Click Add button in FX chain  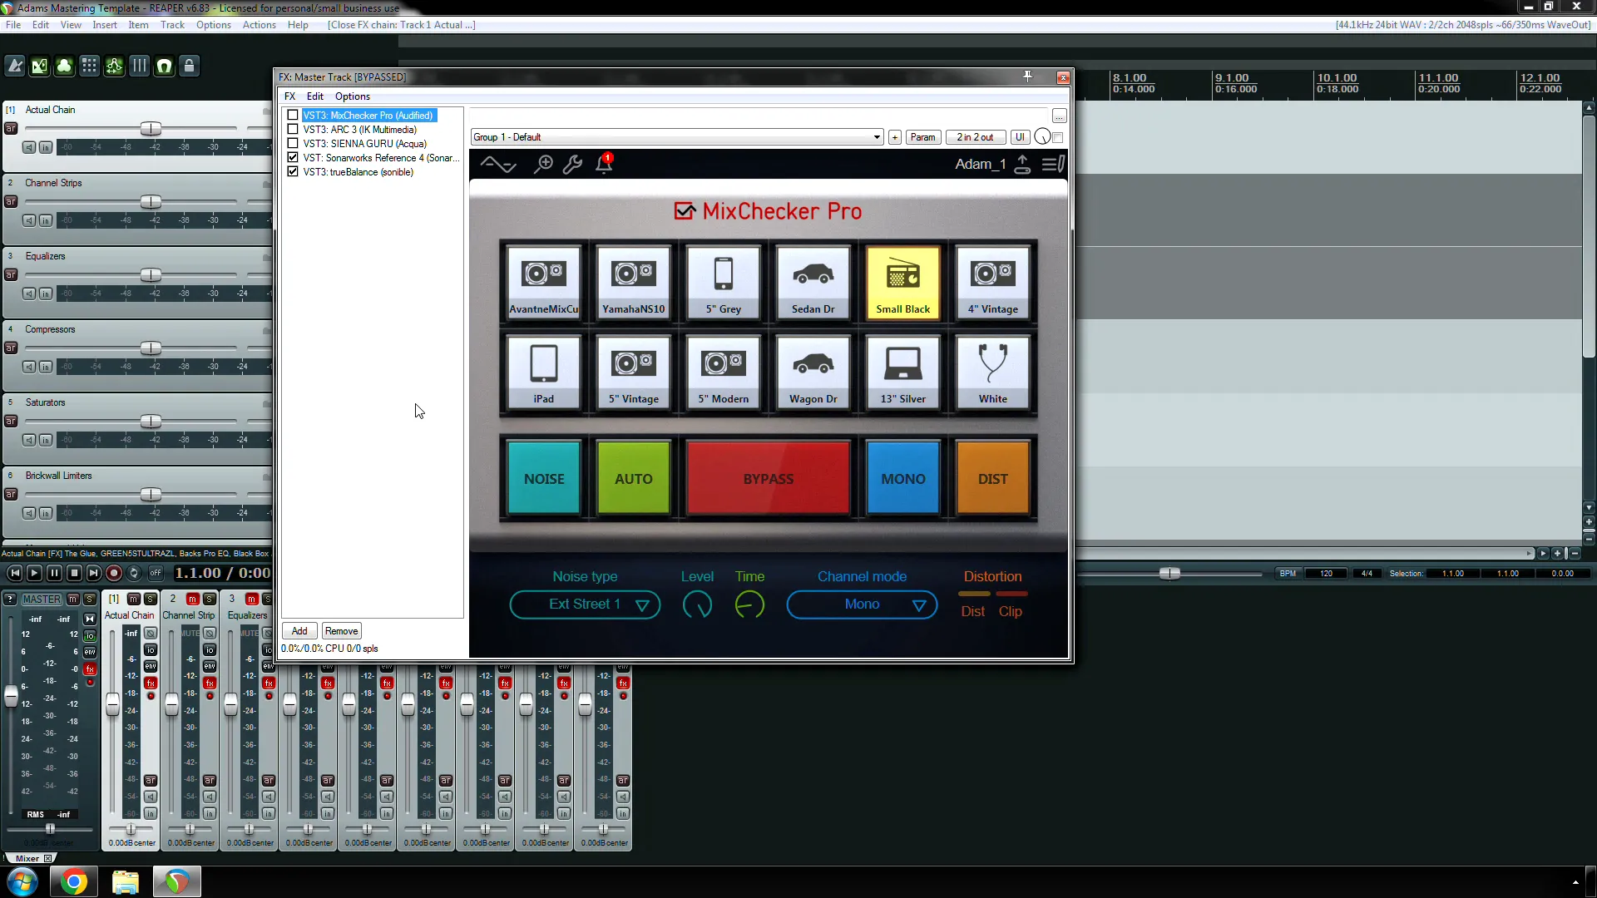pyautogui.click(x=299, y=631)
